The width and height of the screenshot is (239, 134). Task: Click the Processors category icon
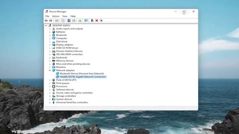pos(54,86)
